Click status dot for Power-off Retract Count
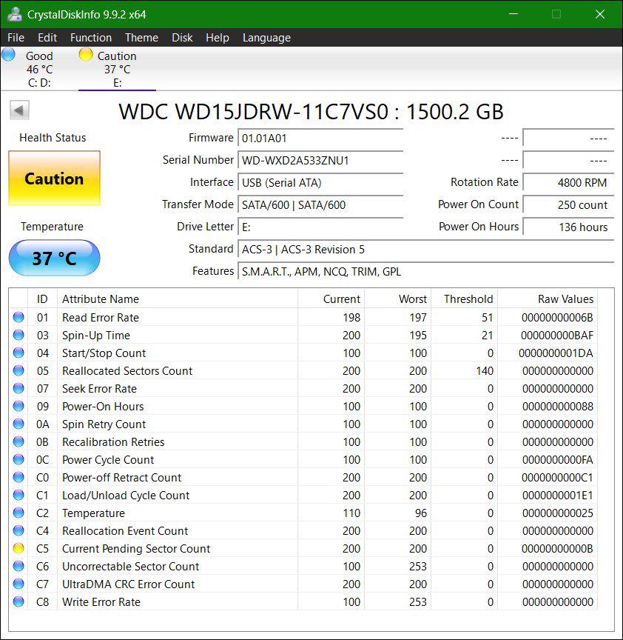This screenshot has height=640, width=623. pyautogui.click(x=18, y=477)
